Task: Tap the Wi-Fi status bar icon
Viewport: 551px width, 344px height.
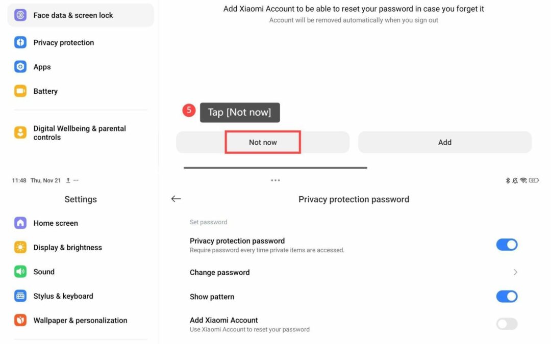Action: [x=523, y=180]
